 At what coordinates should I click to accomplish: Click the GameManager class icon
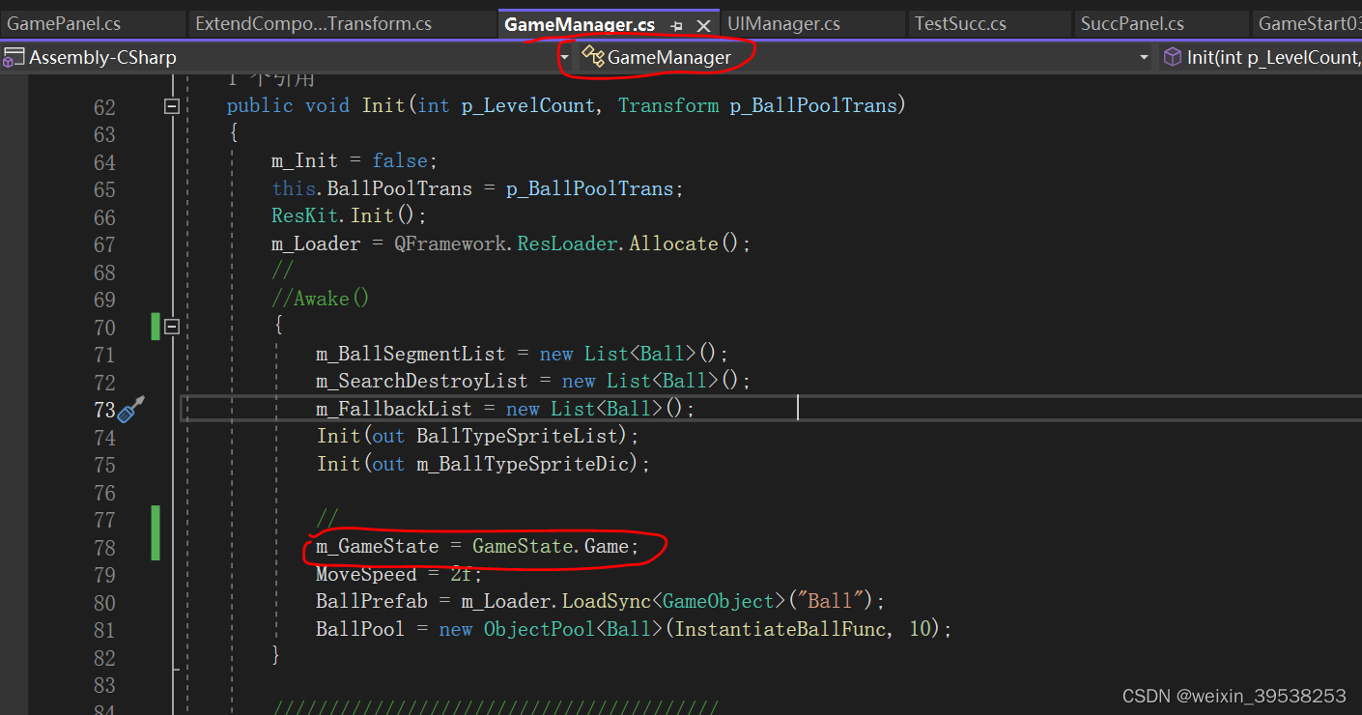pos(592,57)
